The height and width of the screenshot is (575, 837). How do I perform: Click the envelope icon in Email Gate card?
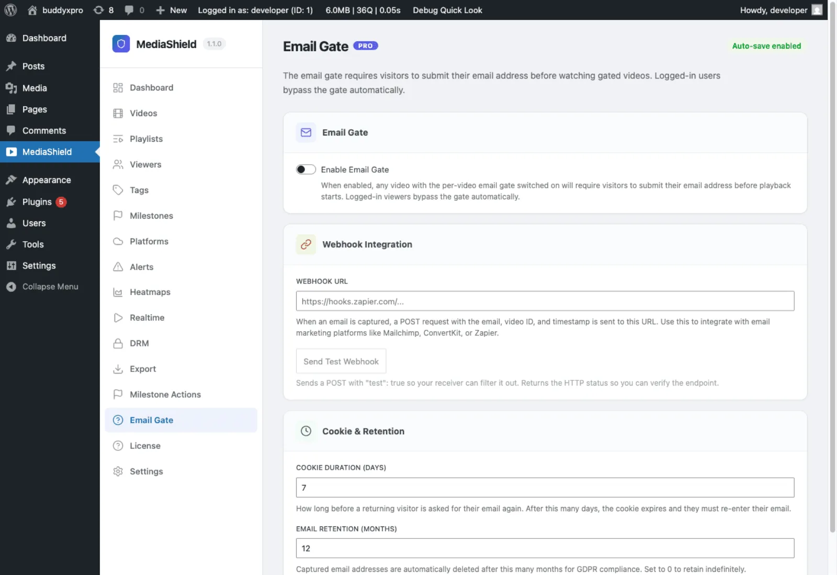306,133
